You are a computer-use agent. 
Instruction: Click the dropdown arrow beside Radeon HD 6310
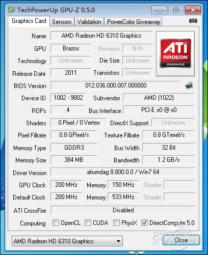click(x=118, y=241)
